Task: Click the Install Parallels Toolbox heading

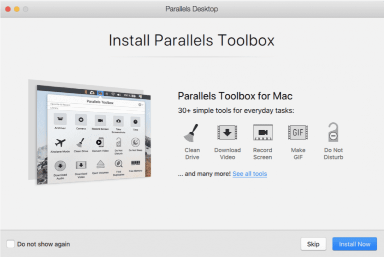Action: tap(191, 40)
